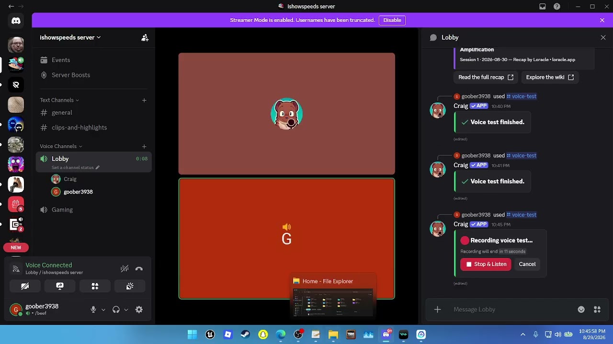The height and width of the screenshot is (344, 613).
Task: Open the clips-and-highlights channel
Action: point(94,128)
